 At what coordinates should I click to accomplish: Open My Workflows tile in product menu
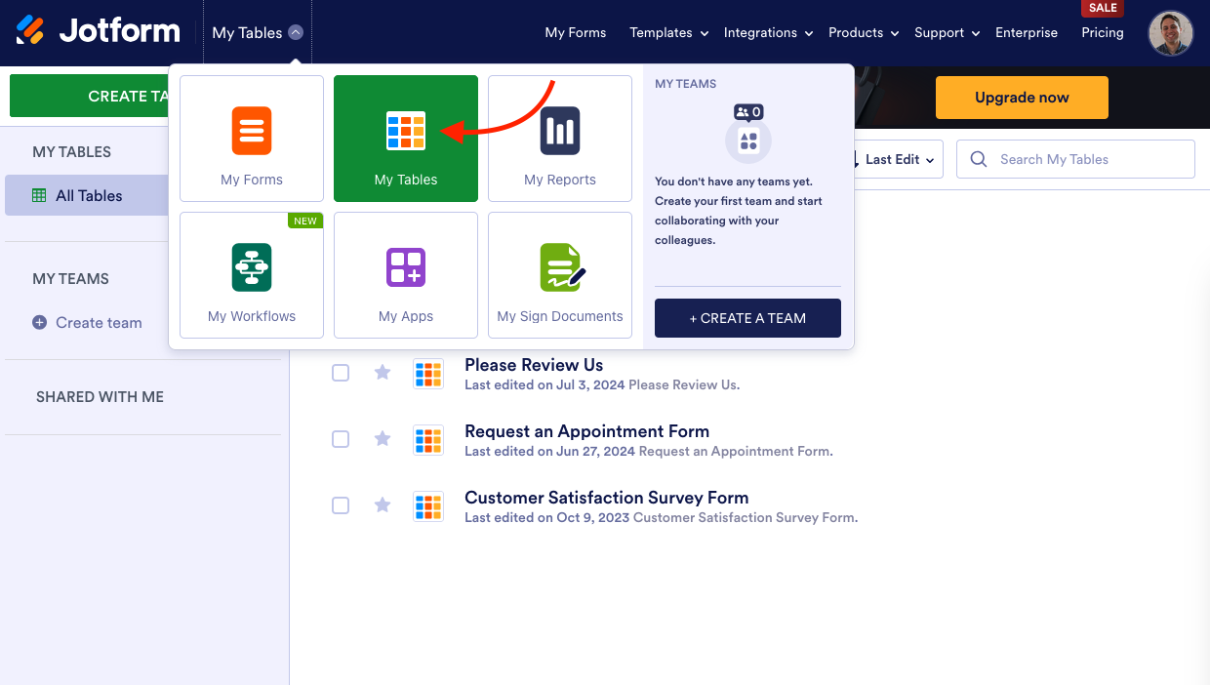coord(252,275)
